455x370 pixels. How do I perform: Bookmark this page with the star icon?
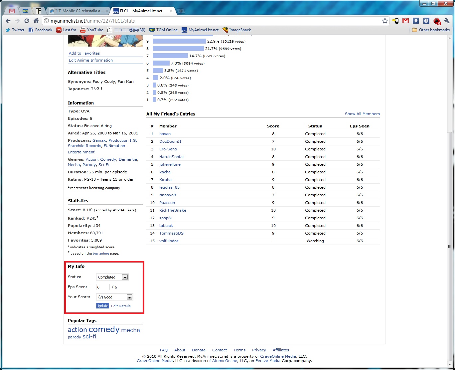[x=385, y=21]
